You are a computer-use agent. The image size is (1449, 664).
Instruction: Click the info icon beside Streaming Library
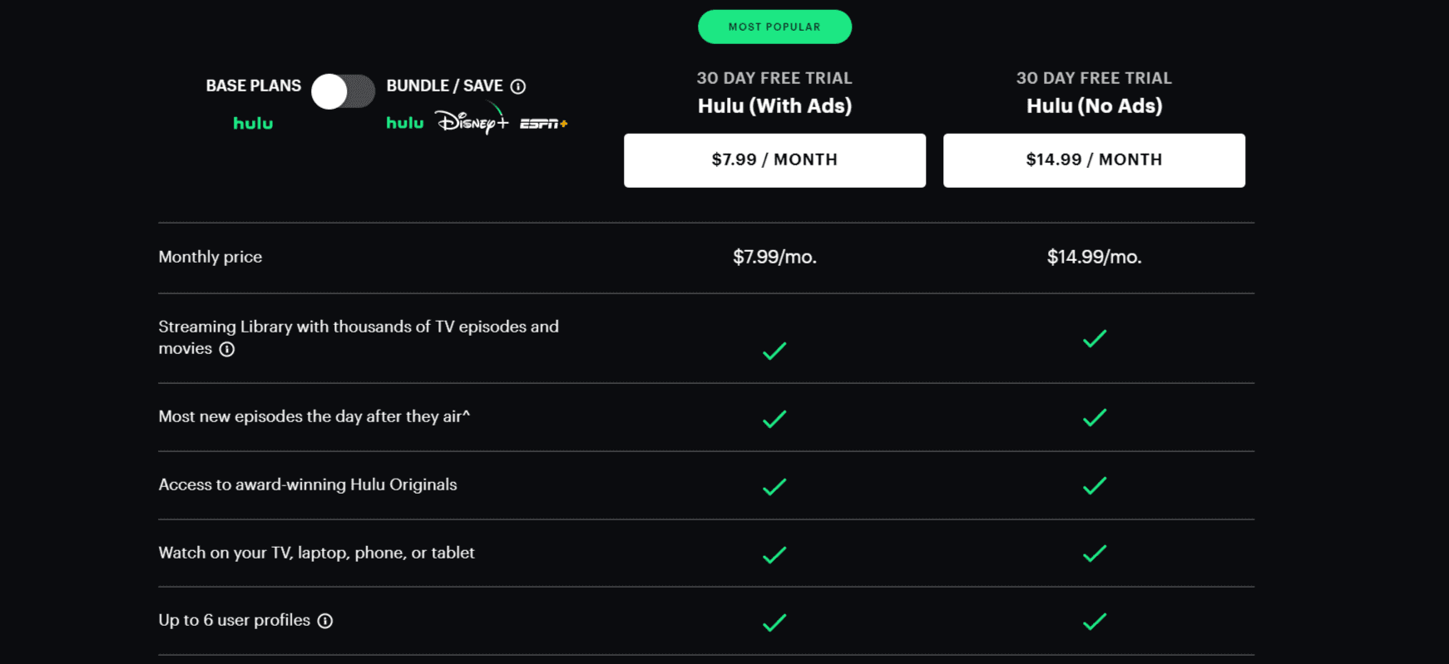coord(226,349)
